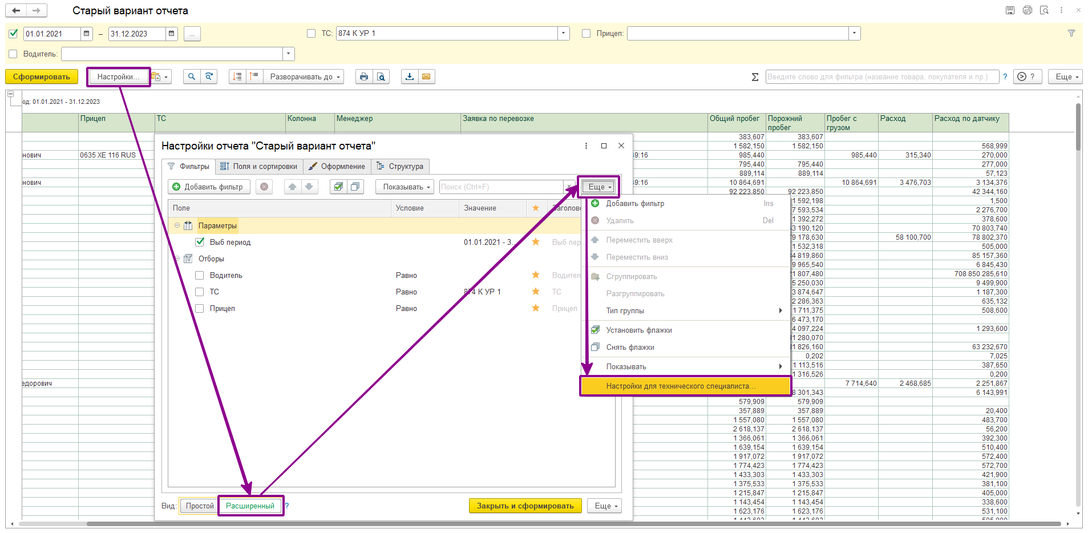Clear all checkboxes icon in dialog toolbar
The width and height of the screenshot is (1092, 533).
click(x=355, y=187)
